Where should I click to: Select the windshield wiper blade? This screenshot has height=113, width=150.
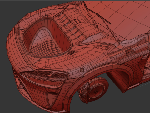click(x=99, y=17)
